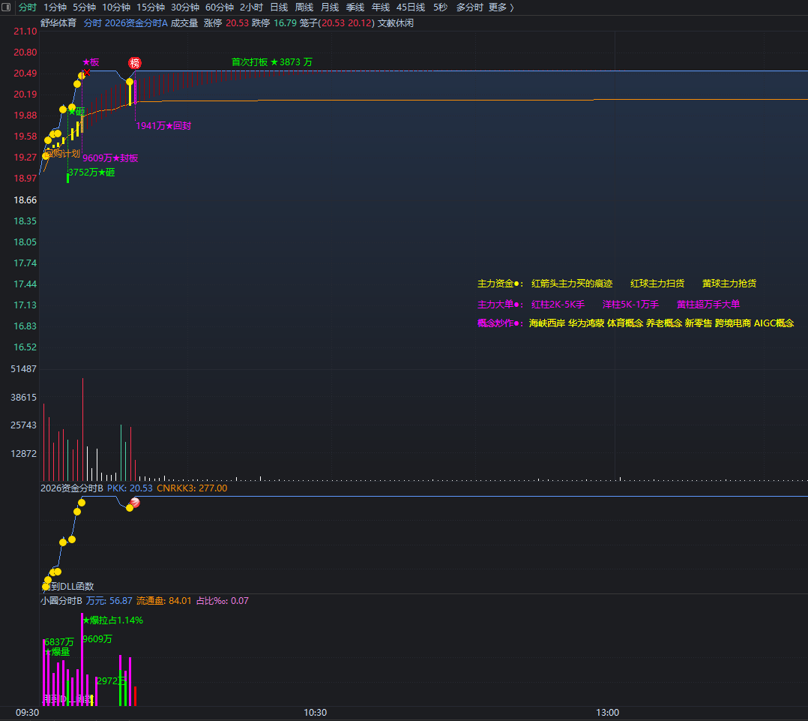Click the red X marker at limit-up price
Image resolution: width=808 pixels, height=721 pixels.
pyautogui.click(x=86, y=73)
